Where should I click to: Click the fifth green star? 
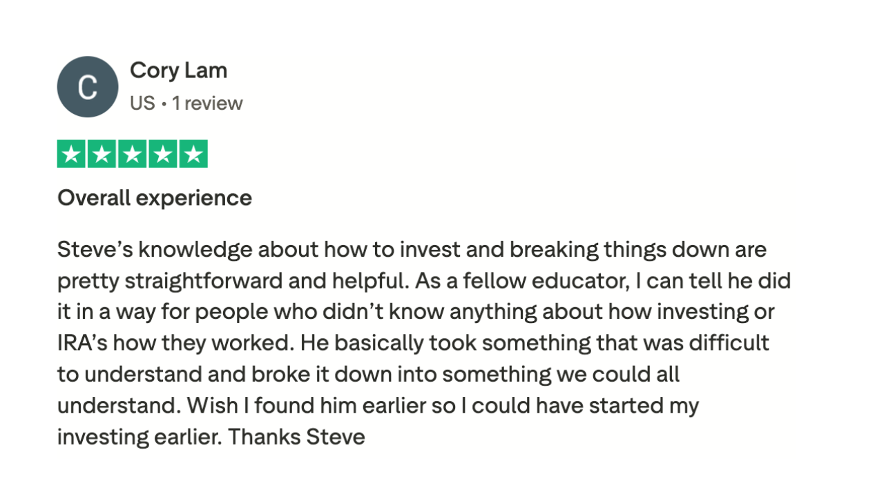tap(193, 154)
